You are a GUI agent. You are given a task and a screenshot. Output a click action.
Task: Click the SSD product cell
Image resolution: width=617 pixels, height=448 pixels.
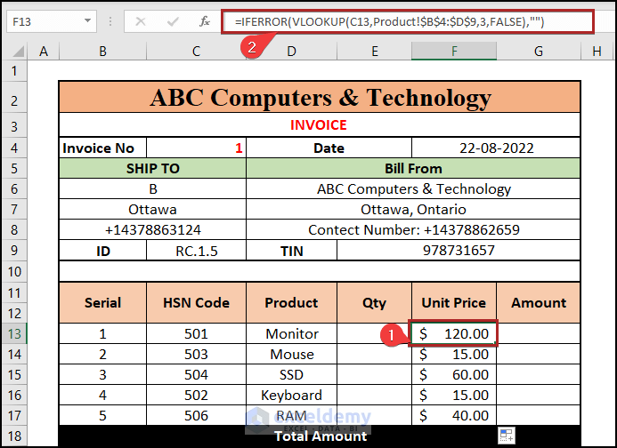pos(291,374)
